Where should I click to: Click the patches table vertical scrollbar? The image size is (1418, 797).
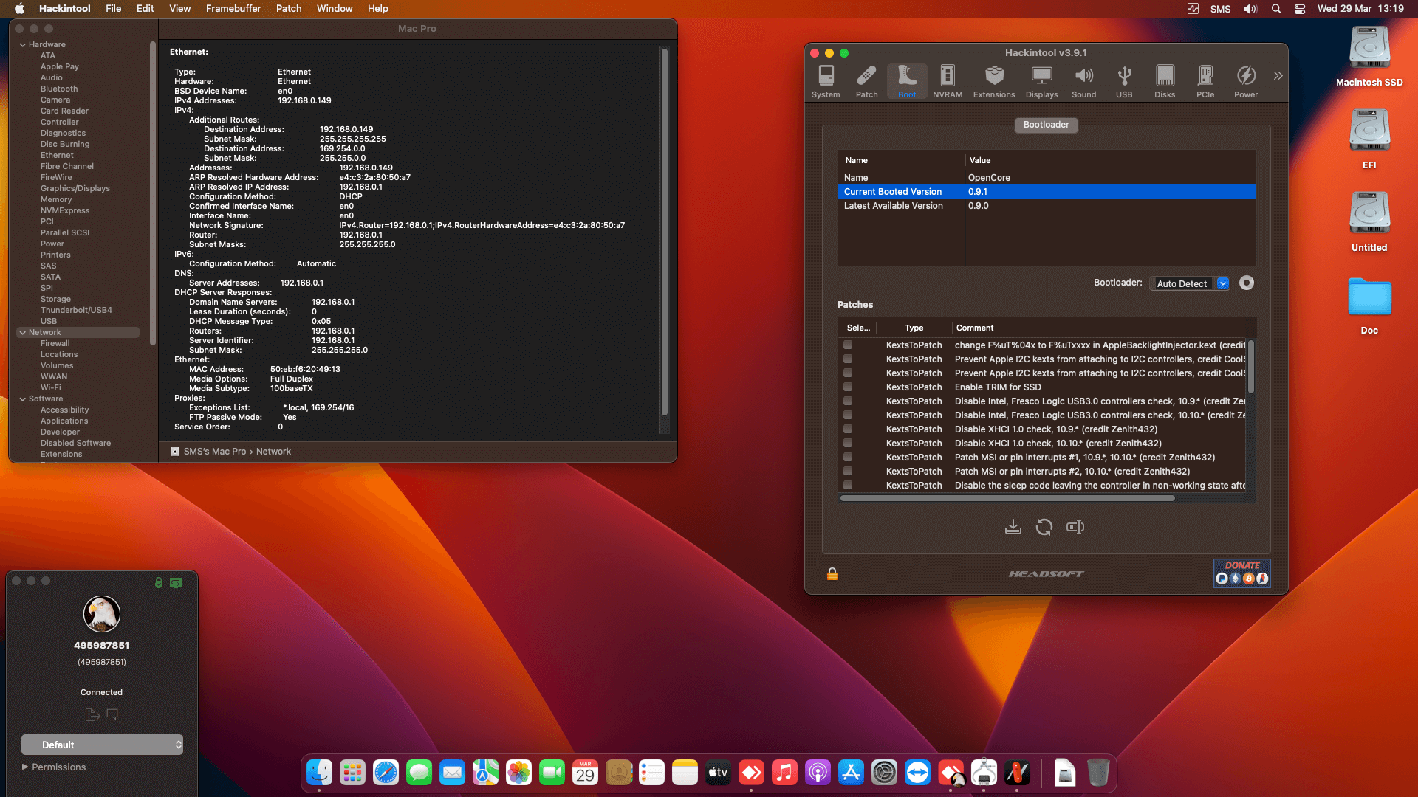pyautogui.click(x=1250, y=367)
